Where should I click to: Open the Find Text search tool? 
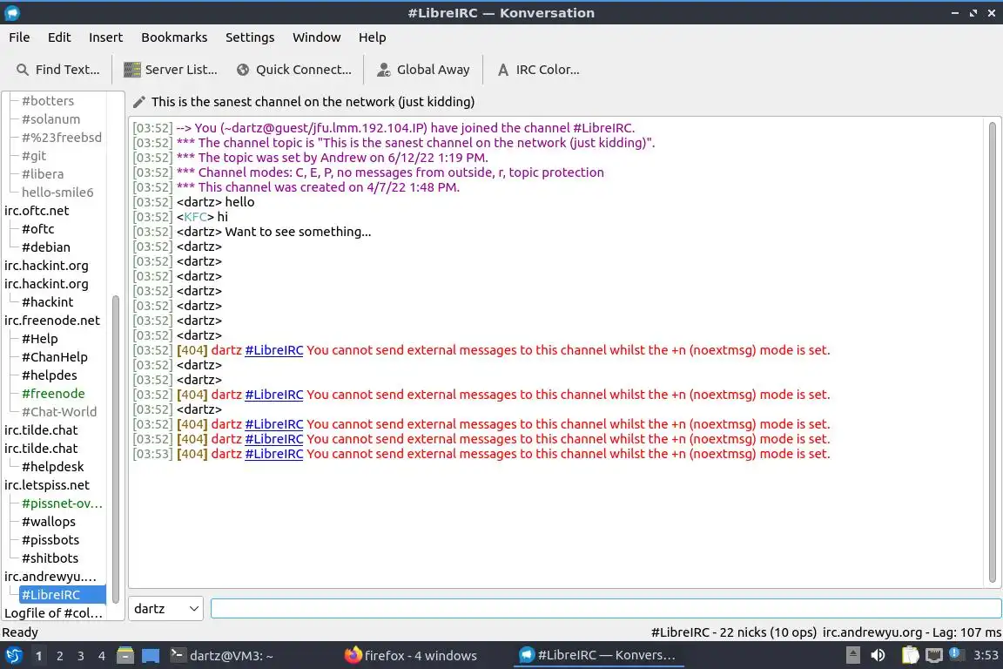(57, 70)
